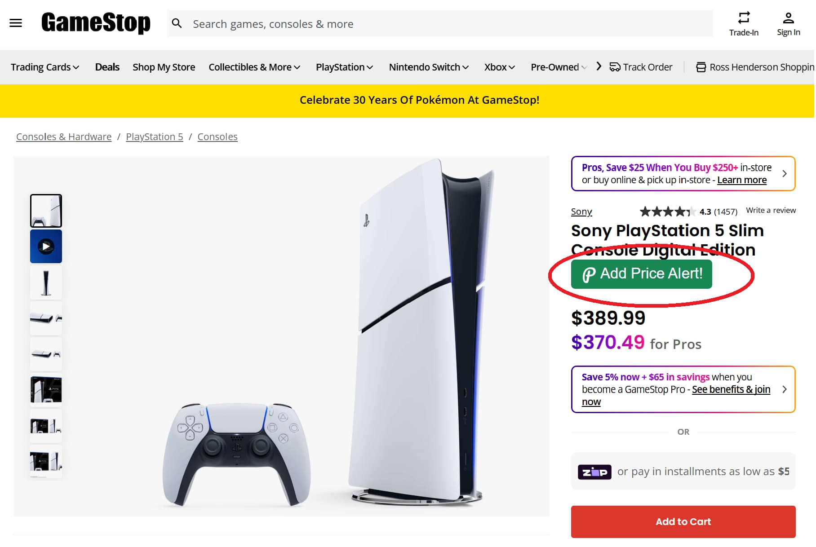816x547 pixels.
Task: Open the Trade-In page via its icon
Action: coord(744,17)
